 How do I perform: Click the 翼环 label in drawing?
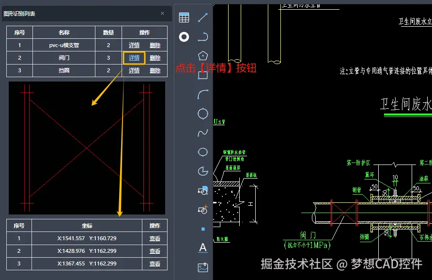click(370, 175)
